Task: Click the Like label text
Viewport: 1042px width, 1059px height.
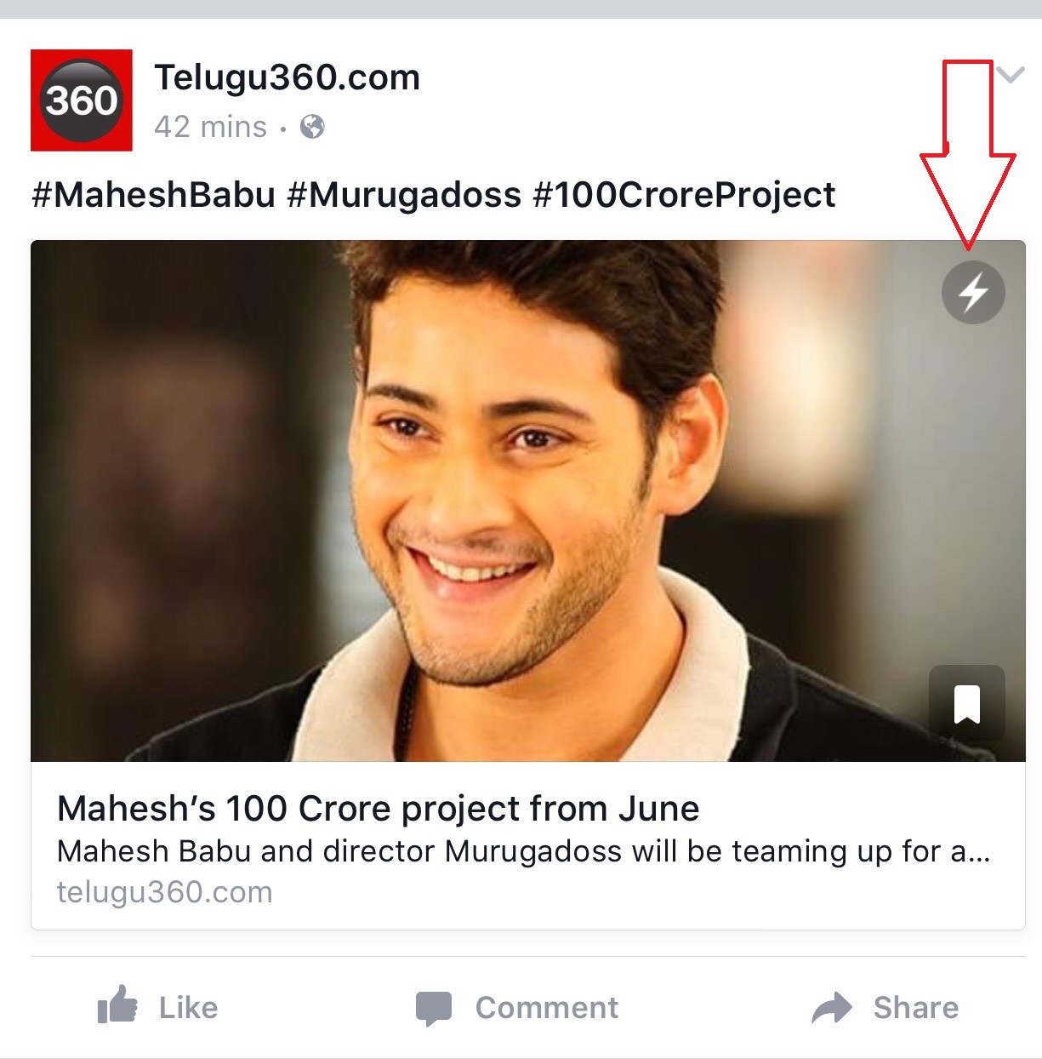Action: [x=189, y=1008]
